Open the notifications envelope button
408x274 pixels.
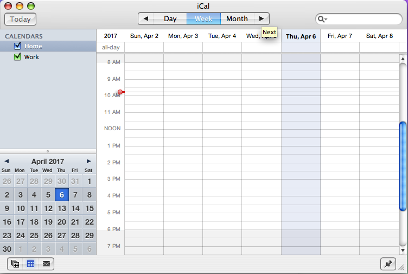[x=46, y=264]
